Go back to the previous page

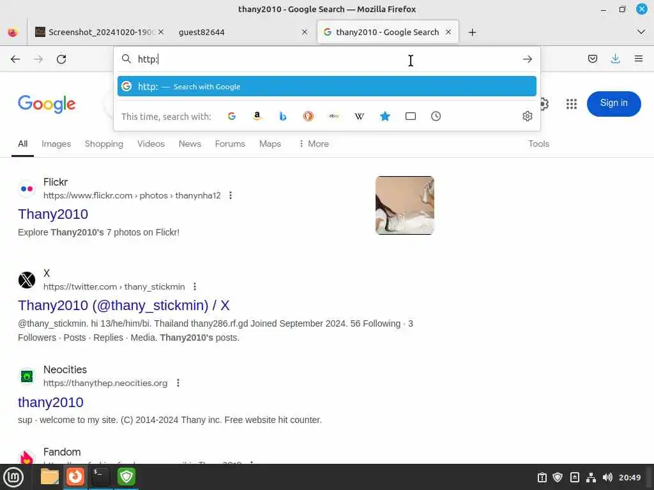[x=15, y=59]
